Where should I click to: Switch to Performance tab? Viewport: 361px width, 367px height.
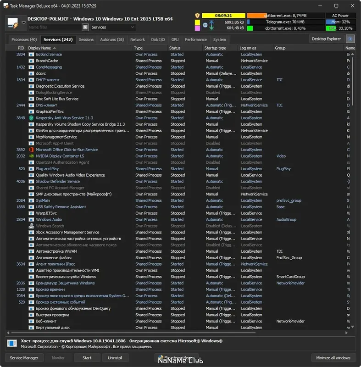(x=196, y=40)
